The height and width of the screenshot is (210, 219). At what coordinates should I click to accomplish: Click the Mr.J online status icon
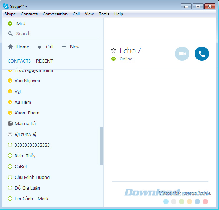coord(10,24)
